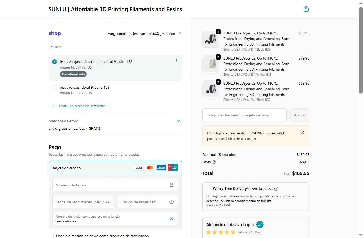Focus the Fecha de vencimiento field
Viewport: 364px width, 238px height.
pyautogui.click(x=83, y=202)
